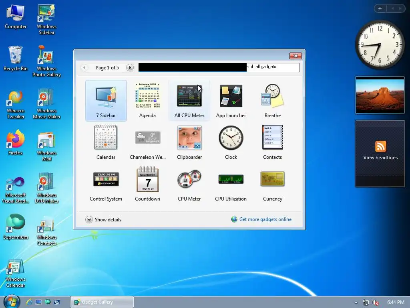Show hidden tray icons arrow
Screen dimensions: 410x308
356,302
